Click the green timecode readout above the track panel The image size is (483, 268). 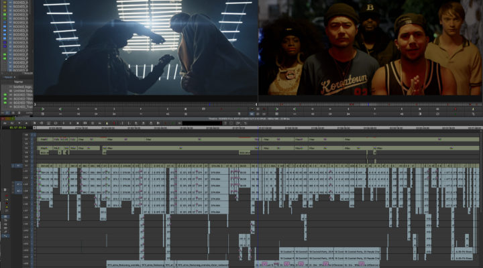tap(17, 128)
